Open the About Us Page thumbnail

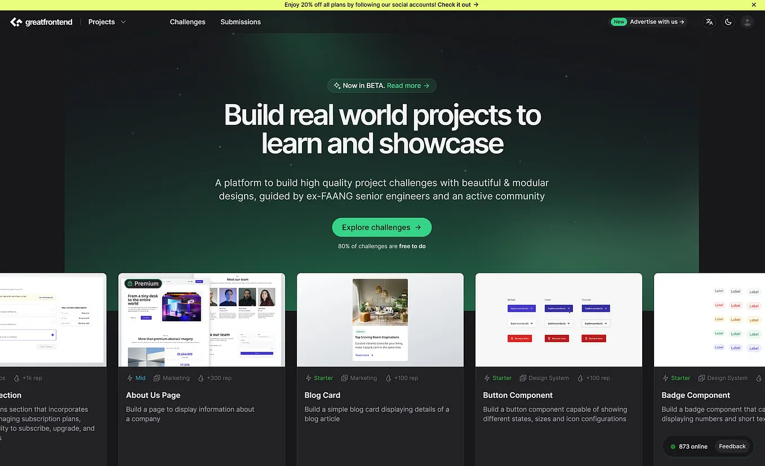tap(202, 320)
